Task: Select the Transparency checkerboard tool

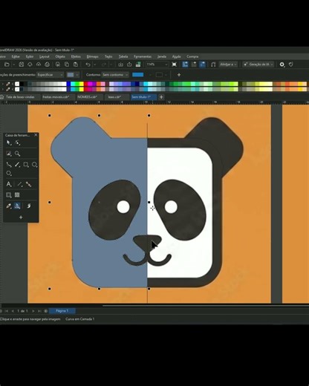Action: pyautogui.click(x=17, y=195)
